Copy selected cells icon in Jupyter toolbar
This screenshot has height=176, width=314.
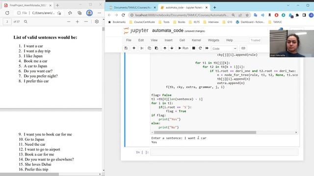(x=149, y=48)
